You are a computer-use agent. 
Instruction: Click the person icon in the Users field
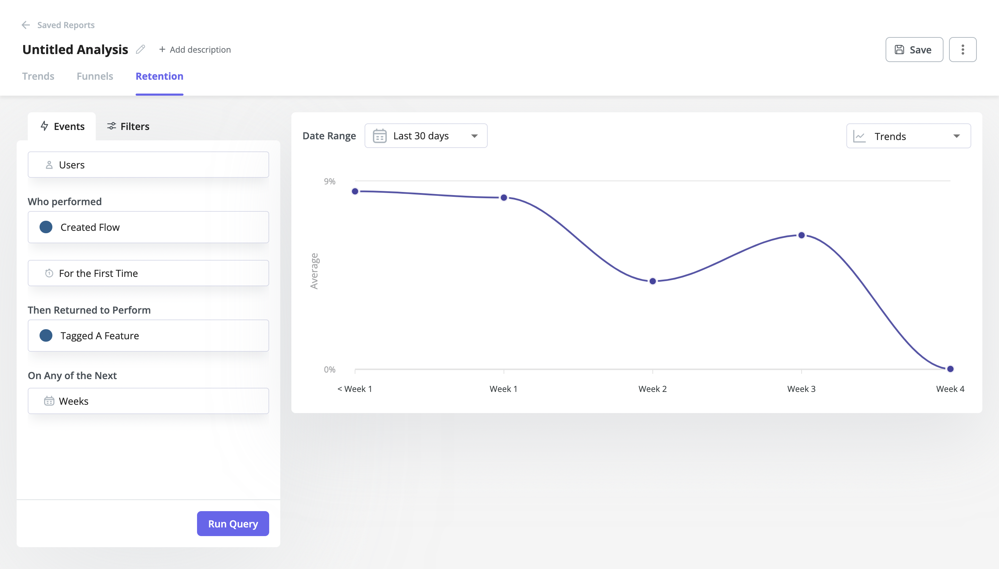pos(49,165)
